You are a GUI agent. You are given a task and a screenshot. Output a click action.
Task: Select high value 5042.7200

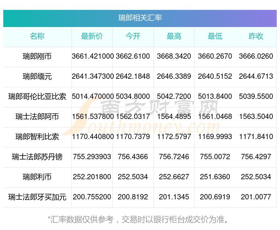click(174, 97)
